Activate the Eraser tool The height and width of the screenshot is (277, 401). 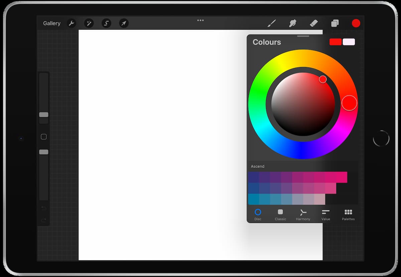click(313, 23)
